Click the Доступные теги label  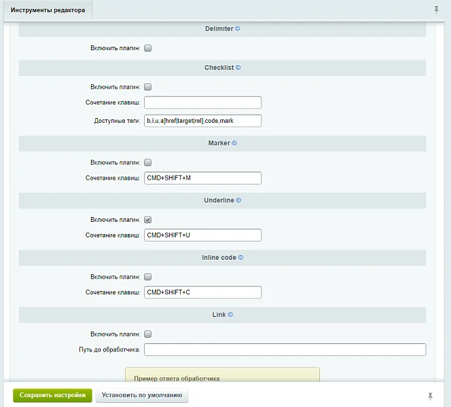(x=117, y=121)
